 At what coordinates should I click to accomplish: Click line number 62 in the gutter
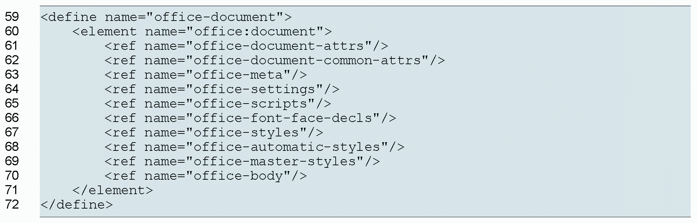tap(12, 60)
